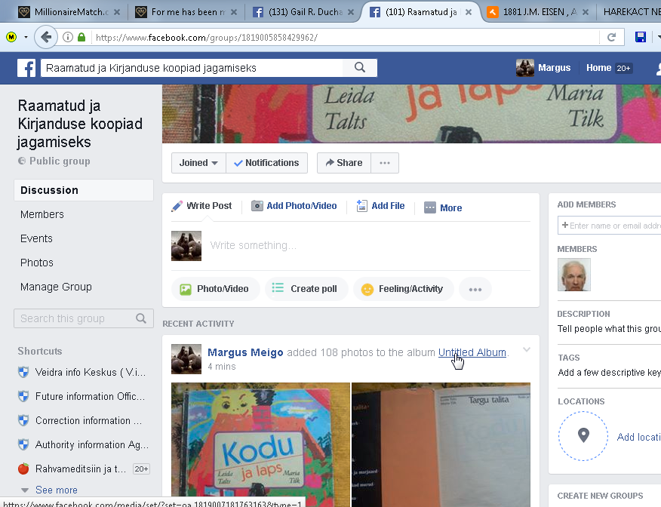This screenshot has width=661, height=507.
Task: Click the Share button
Action: [x=344, y=163]
